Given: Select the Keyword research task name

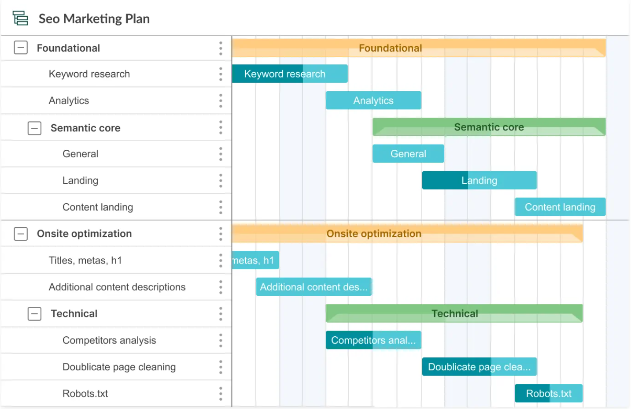Looking at the screenshot, I should click(89, 74).
